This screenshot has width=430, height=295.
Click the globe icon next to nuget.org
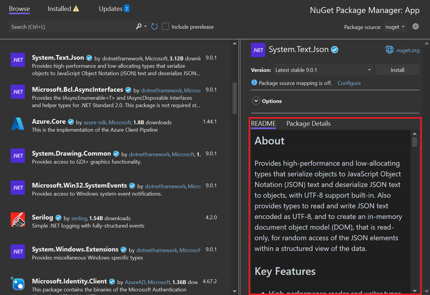pyautogui.click(x=389, y=50)
